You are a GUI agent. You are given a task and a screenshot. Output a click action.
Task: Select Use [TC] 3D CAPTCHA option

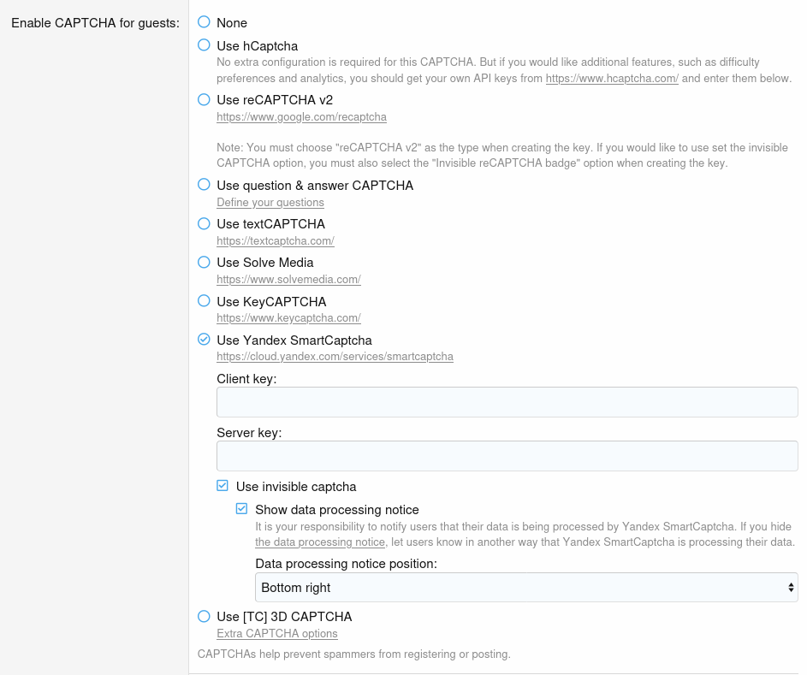tap(204, 616)
